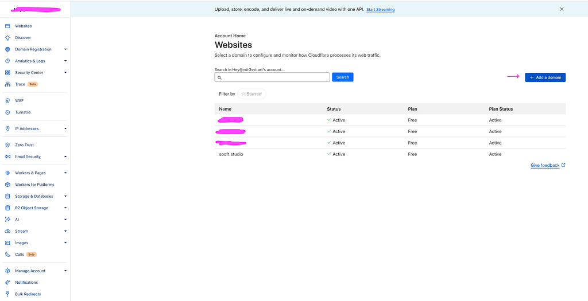Click the Turnstile icon
Viewport: 588px width, 301px height.
(x=7, y=112)
